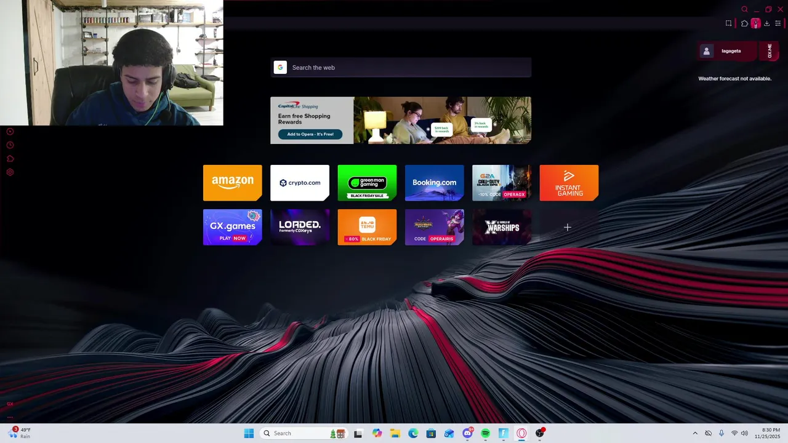Viewport: 788px width, 443px height.
Task: Click the microphone icon in system tray
Action: pyautogui.click(x=722, y=433)
